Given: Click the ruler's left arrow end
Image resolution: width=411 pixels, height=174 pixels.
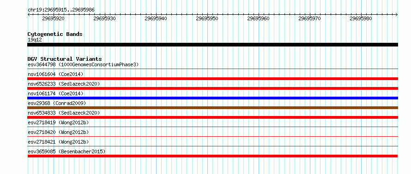Looking at the screenshot, I should tap(29, 14).
